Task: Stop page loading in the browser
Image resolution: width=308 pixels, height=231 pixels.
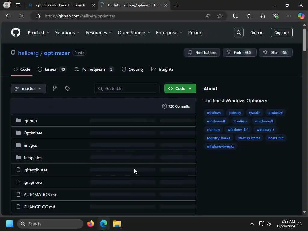Action: 22,16
